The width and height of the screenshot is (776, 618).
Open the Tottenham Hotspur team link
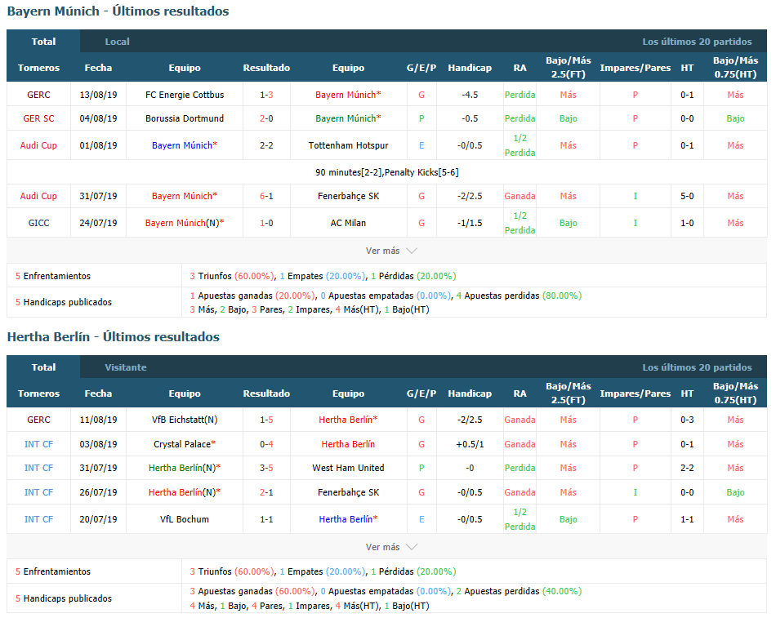349,145
